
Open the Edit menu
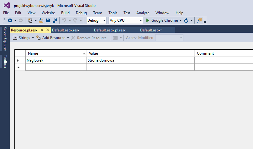(18, 13)
